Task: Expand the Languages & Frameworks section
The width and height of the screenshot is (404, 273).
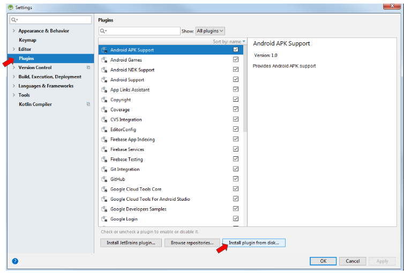Action: tap(13, 86)
